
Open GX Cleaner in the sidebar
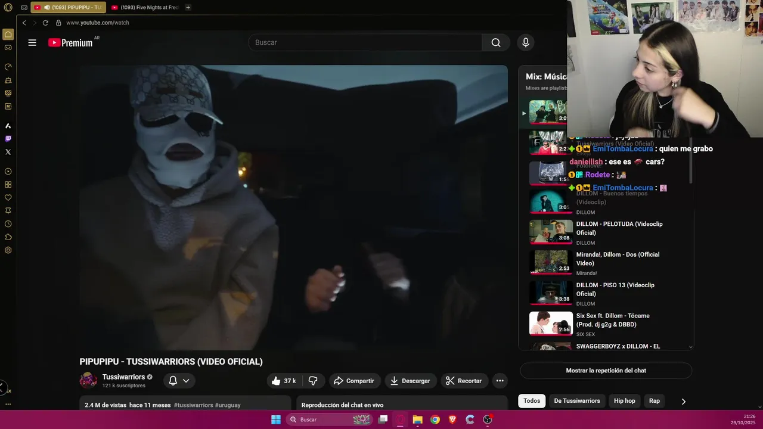8,80
